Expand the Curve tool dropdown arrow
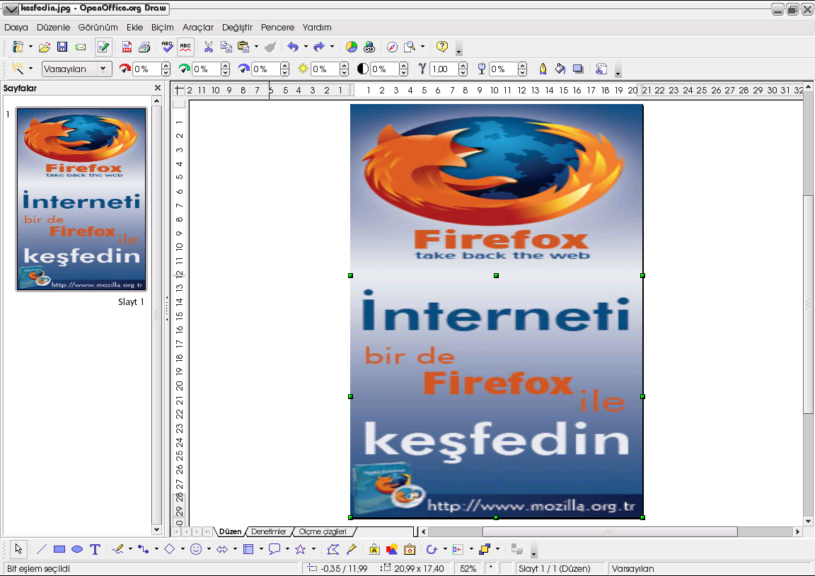The image size is (815, 576). point(130,548)
